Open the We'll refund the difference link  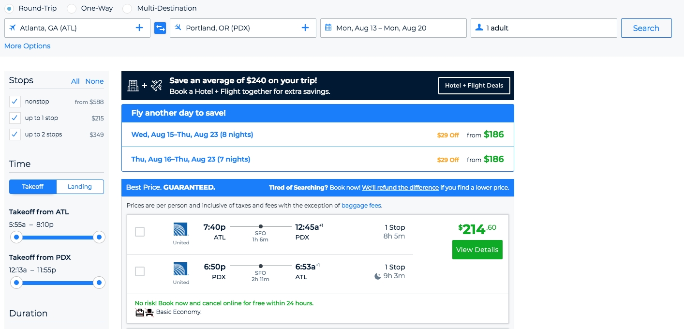pos(400,187)
